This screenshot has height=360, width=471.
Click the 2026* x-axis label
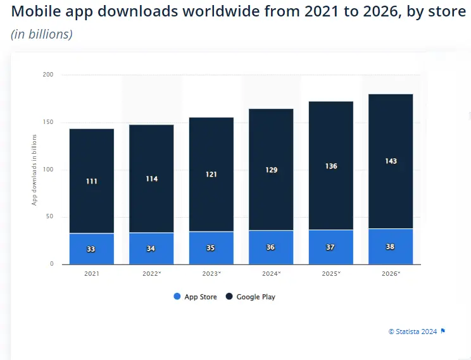click(x=391, y=273)
